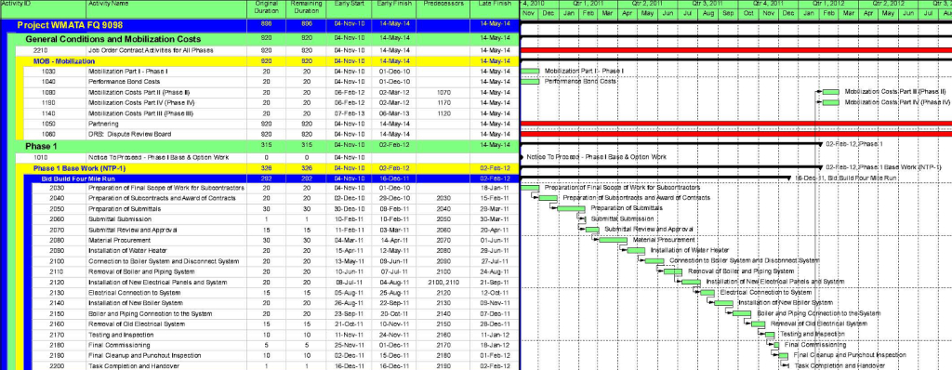Select the Bid Build Four Mile Run band
The image size is (952, 370).
tap(271, 178)
